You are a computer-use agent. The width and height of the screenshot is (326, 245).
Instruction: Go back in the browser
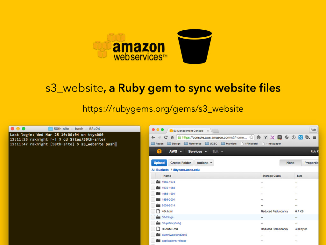click(x=153, y=137)
